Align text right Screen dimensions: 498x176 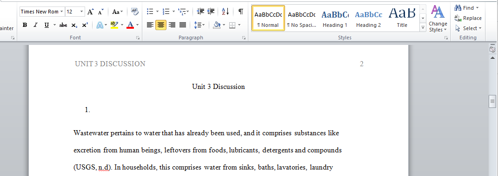click(x=172, y=25)
